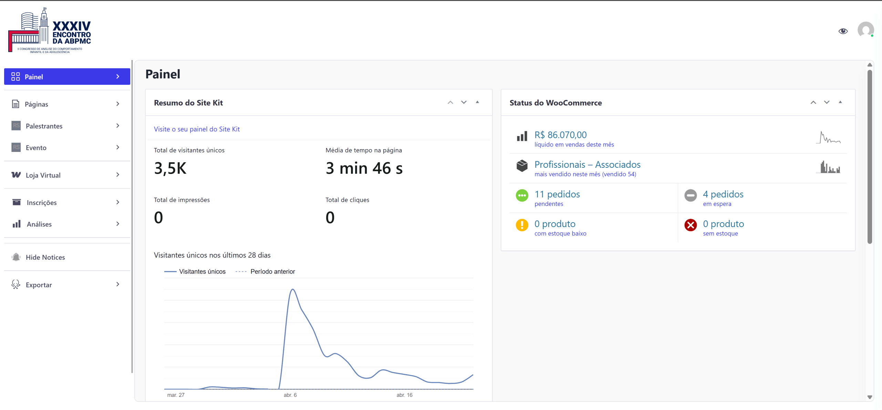Click the ABPMC logo at top left

pyautogui.click(x=50, y=30)
